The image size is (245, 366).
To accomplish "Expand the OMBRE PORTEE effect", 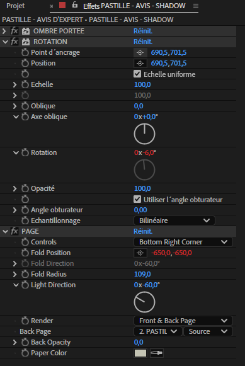I will [4, 31].
